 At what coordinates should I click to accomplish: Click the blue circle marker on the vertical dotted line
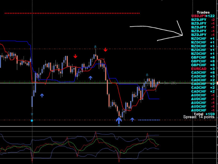(32, 121)
